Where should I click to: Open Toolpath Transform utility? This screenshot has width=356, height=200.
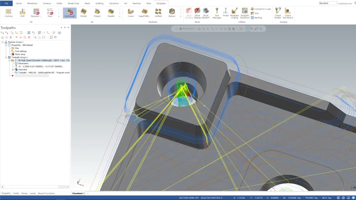click(245, 13)
